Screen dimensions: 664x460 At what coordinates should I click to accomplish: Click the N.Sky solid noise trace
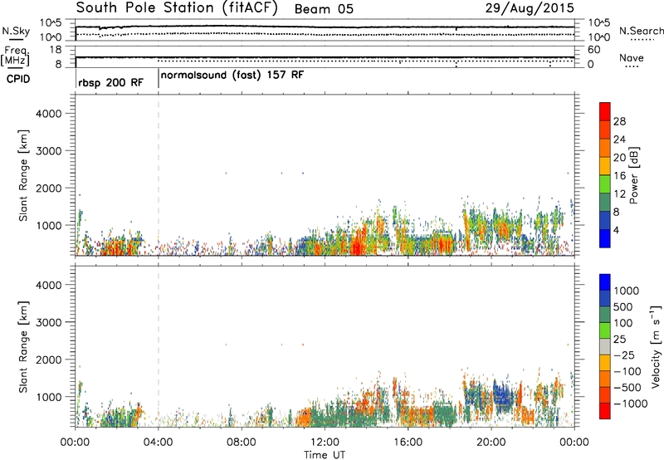pos(325,27)
